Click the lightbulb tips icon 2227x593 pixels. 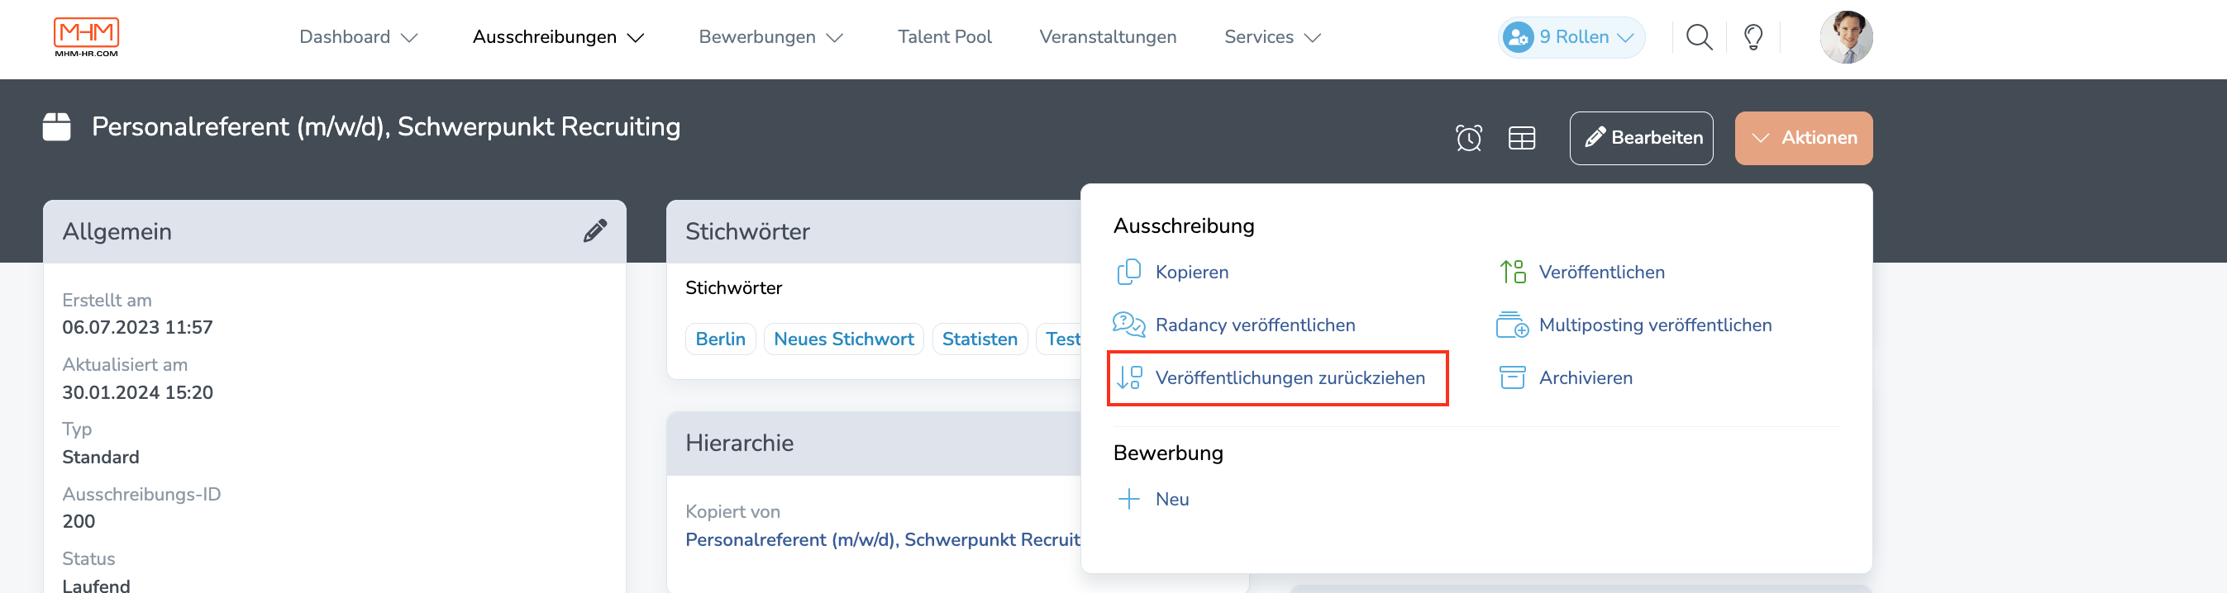pos(1753,37)
